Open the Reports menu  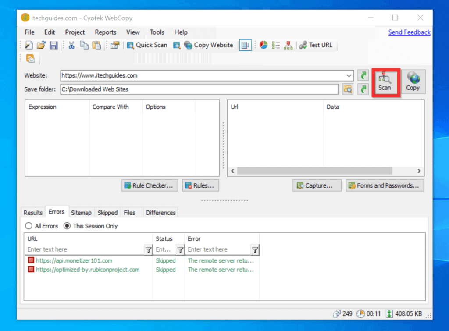pyautogui.click(x=105, y=32)
